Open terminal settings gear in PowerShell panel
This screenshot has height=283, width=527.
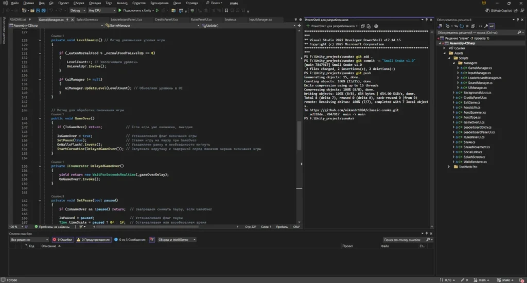click(x=376, y=26)
